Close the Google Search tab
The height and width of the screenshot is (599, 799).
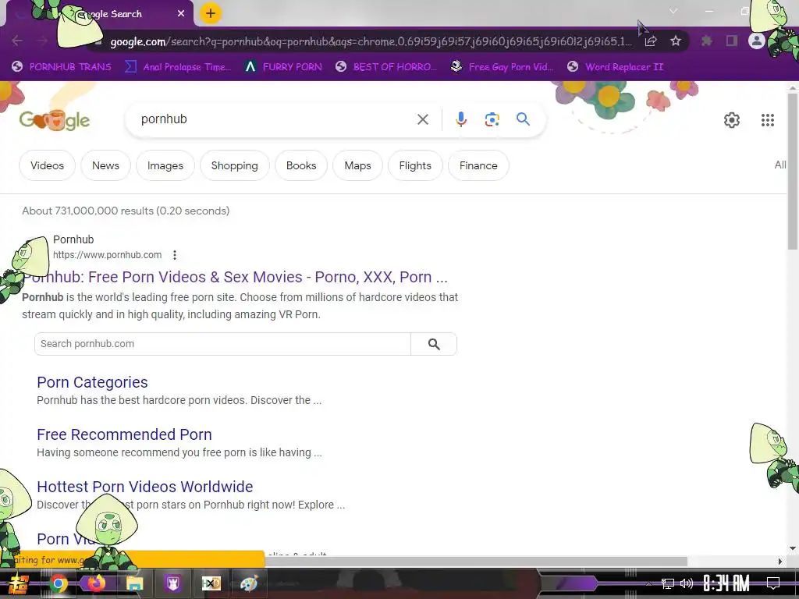coord(181,14)
